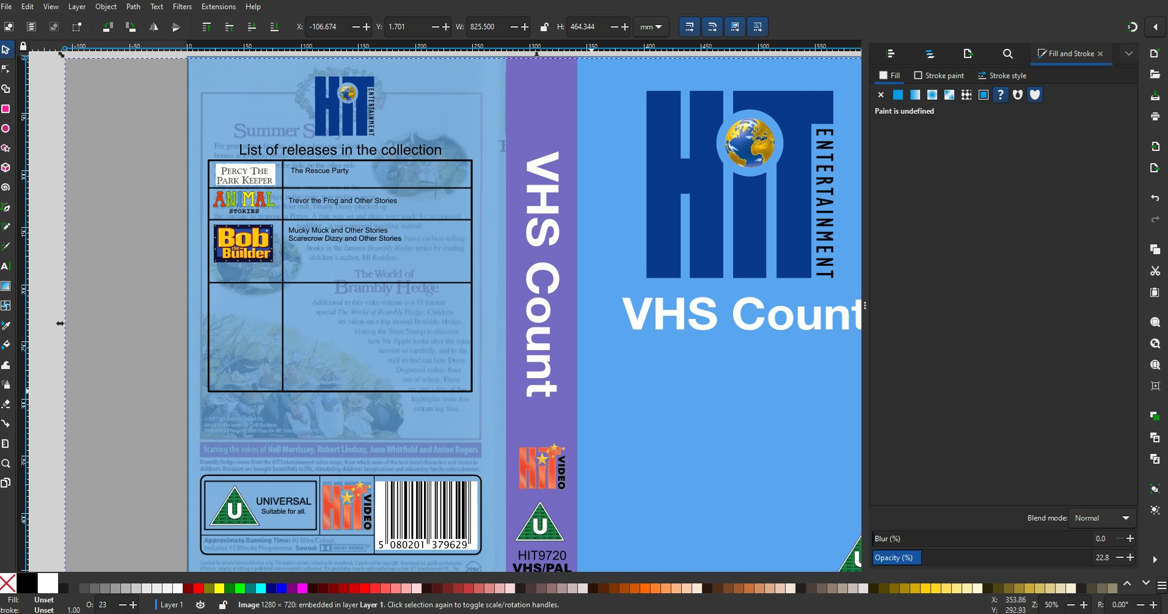Open the Path menu
Screen dimensions: 1168x614
(x=133, y=7)
